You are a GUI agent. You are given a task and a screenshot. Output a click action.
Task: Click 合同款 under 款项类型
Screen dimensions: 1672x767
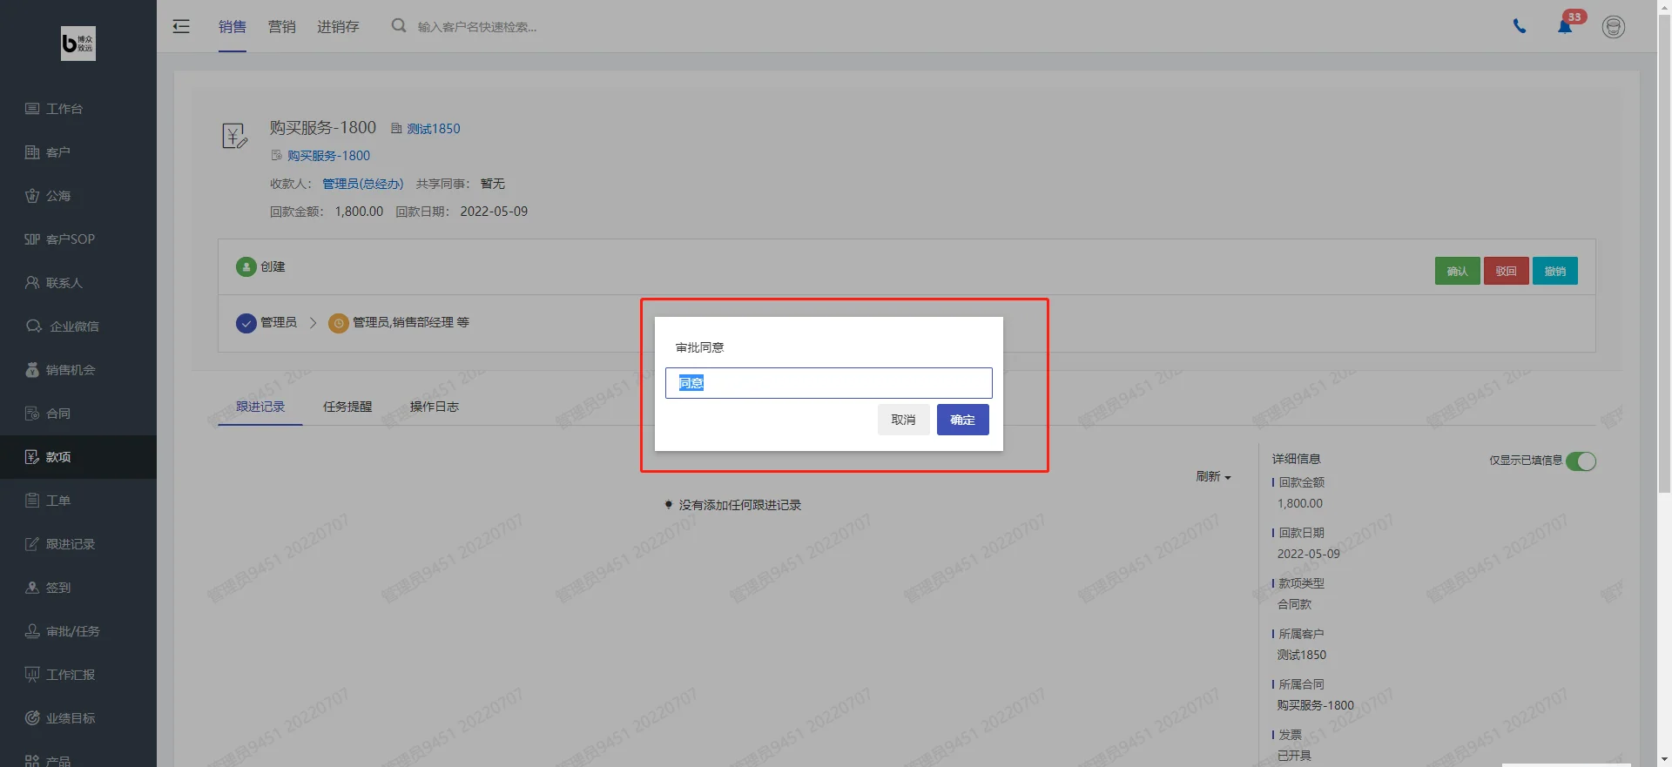point(1294,604)
